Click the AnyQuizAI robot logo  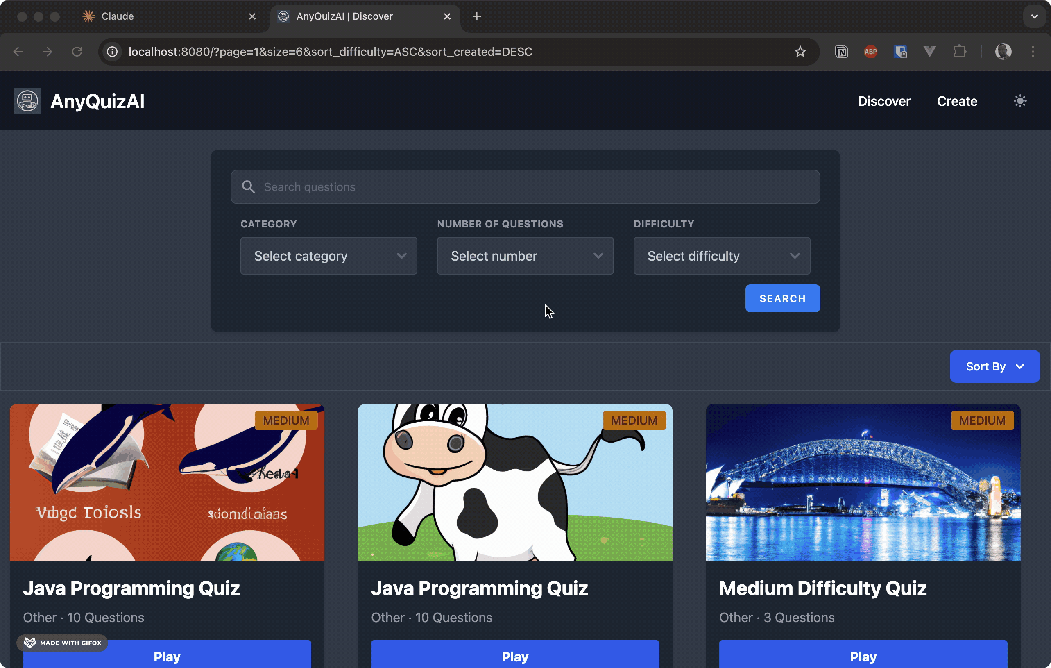(x=27, y=100)
